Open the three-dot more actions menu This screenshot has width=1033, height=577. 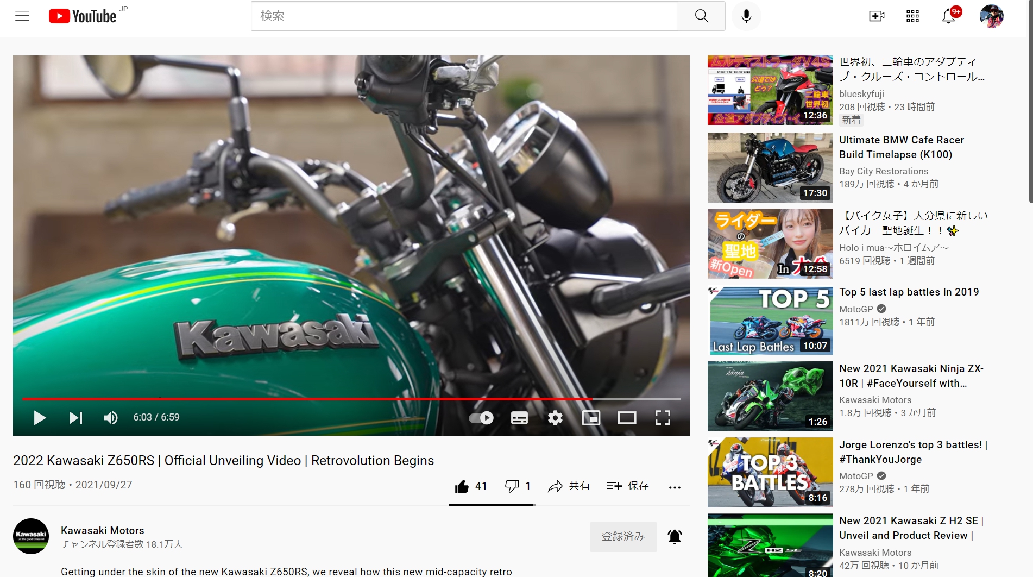[675, 487]
